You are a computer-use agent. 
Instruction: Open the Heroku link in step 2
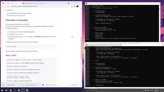[20, 34]
